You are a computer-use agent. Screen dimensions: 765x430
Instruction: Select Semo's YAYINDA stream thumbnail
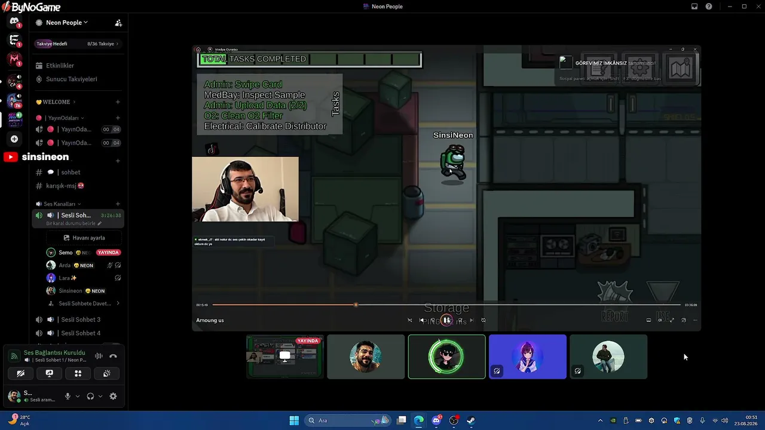pyautogui.click(x=285, y=357)
